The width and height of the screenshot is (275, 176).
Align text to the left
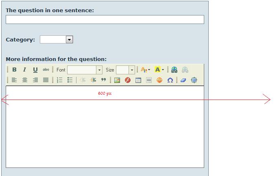[14, 80]
